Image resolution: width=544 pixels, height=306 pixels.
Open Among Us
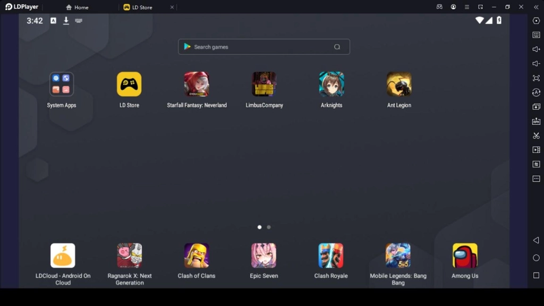click(x=465, y=256)
